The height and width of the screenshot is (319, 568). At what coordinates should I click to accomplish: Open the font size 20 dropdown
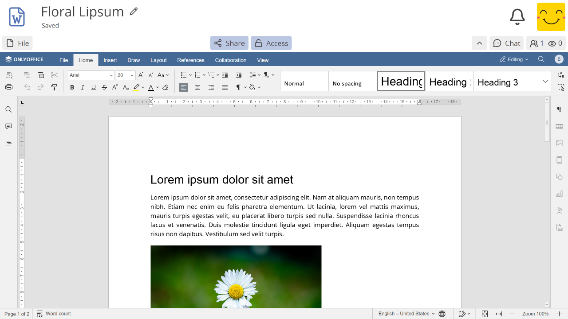[132, 75]
